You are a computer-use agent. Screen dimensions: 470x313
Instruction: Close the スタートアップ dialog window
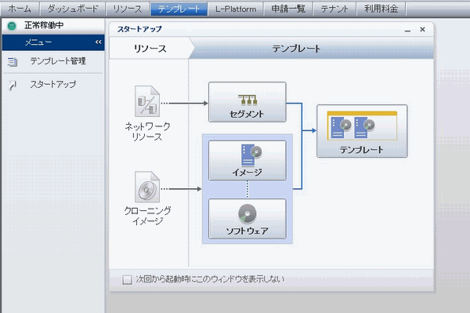coord(422,29)
